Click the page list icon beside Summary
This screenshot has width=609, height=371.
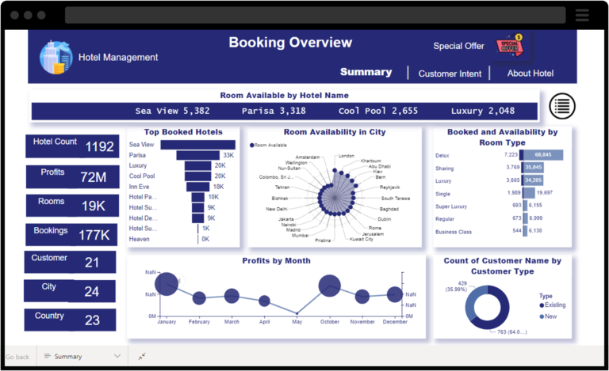pos(48,356)
